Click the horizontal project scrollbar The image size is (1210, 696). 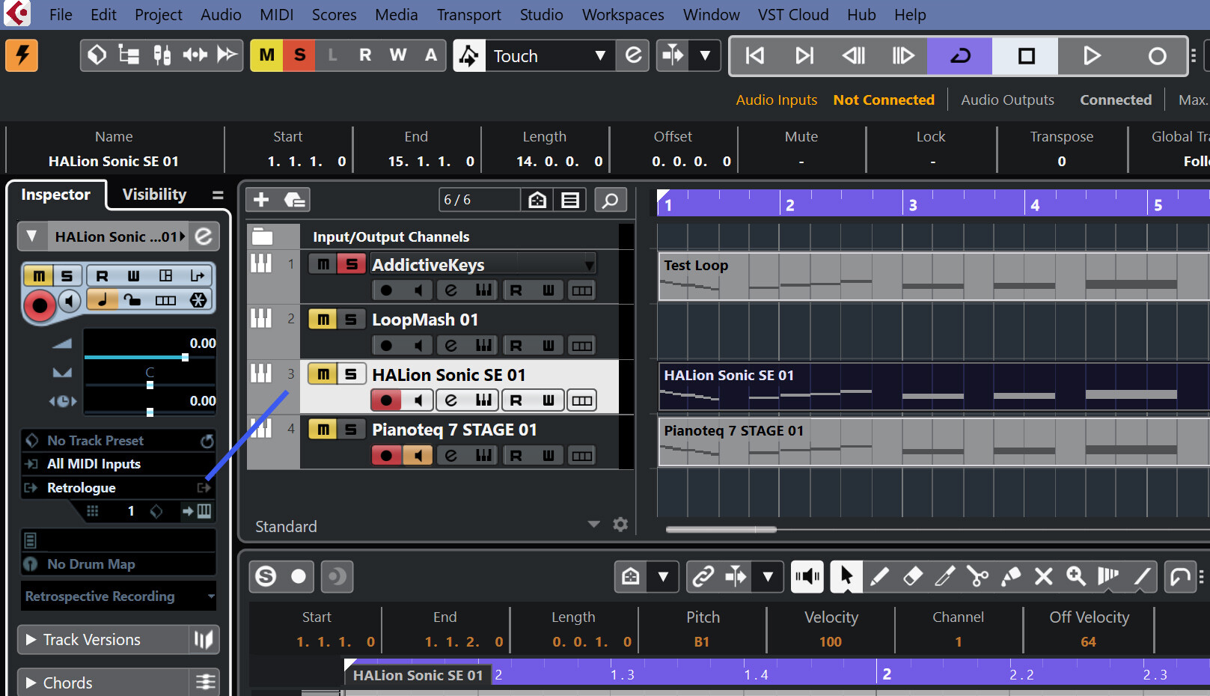click(721, 529)
